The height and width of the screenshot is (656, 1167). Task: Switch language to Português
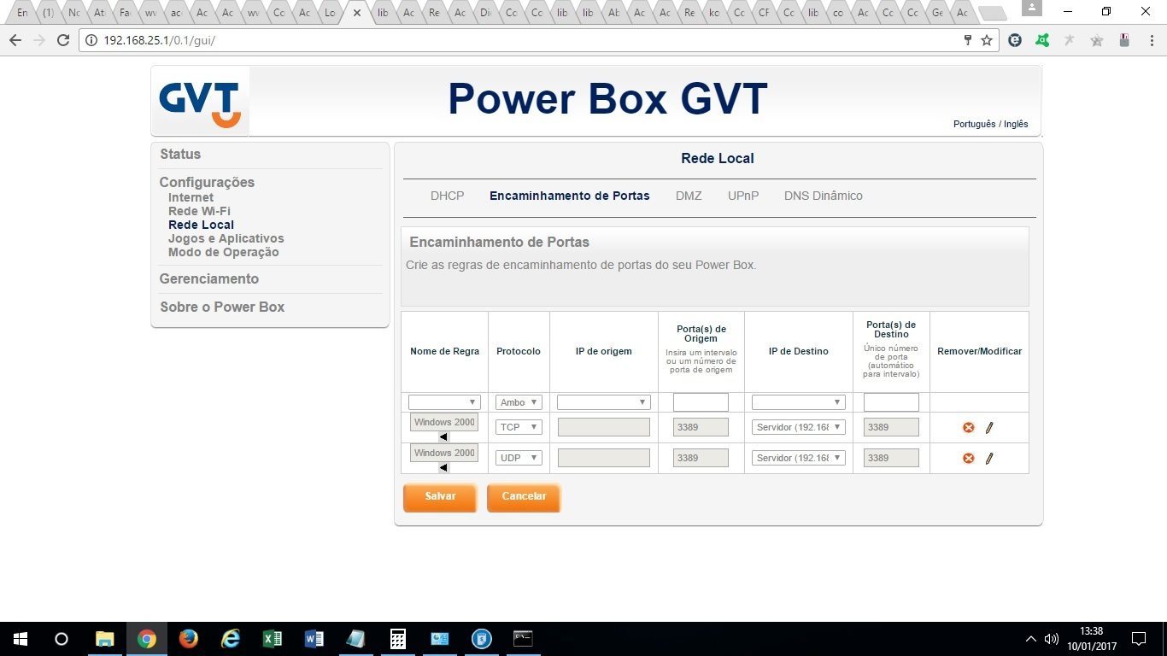click(x=974, y=124)
